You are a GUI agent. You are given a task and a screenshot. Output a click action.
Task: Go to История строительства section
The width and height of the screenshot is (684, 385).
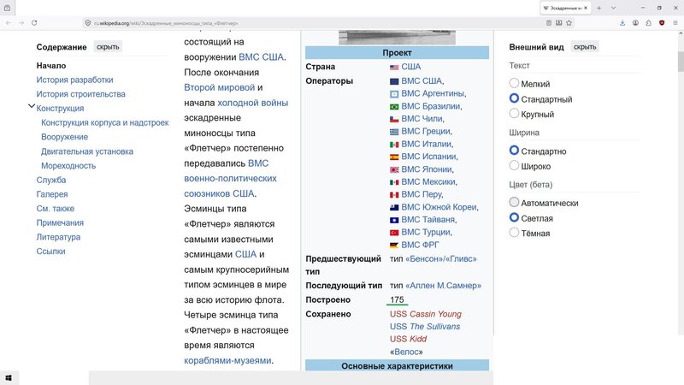[80, 94]
